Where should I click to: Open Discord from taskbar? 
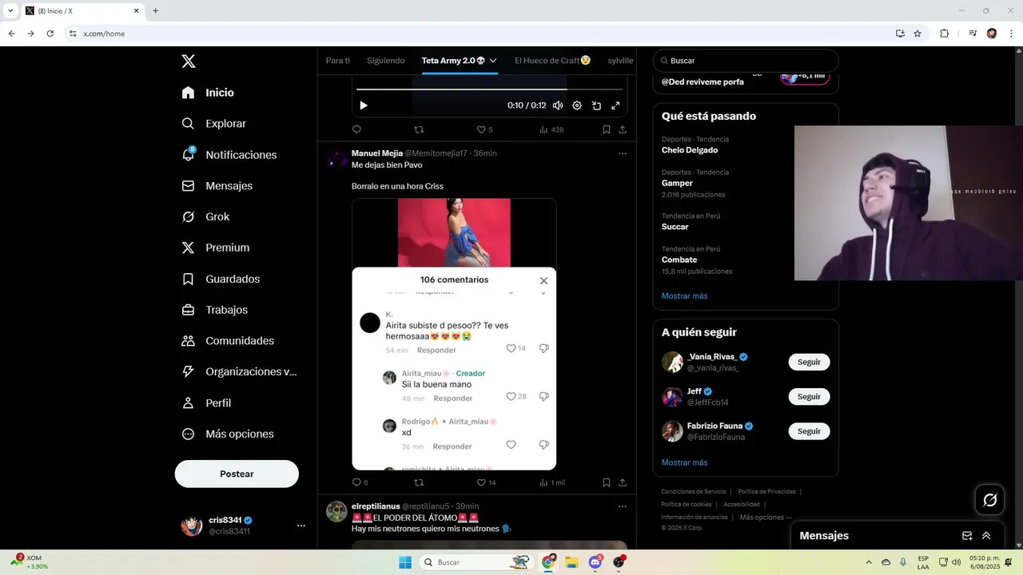tap(595, 562)
